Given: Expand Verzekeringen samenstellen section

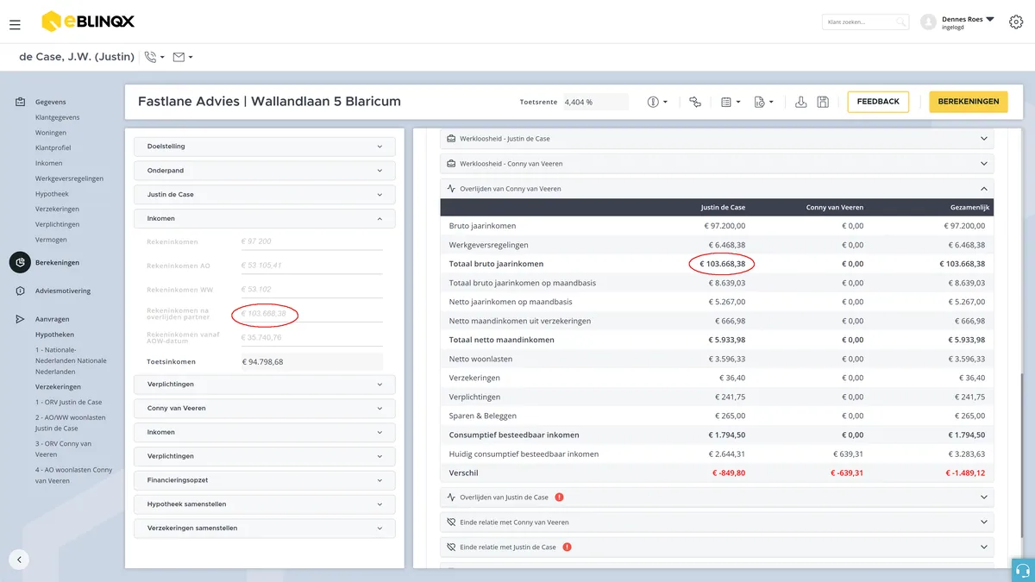Looking at the screenshot, I should click(265, 529).
